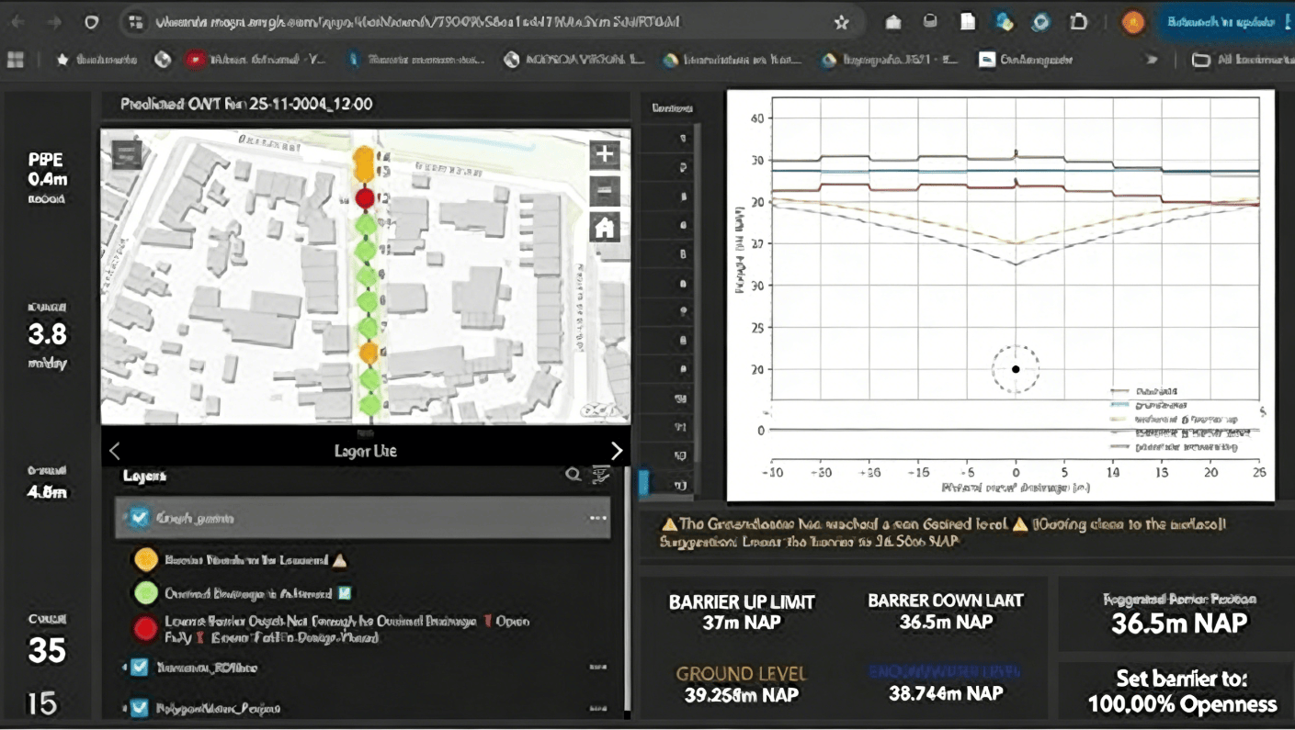The height and width of the screenshot is (730, 1295).
Task: Reset map to home extent
Action: (604, 227)
